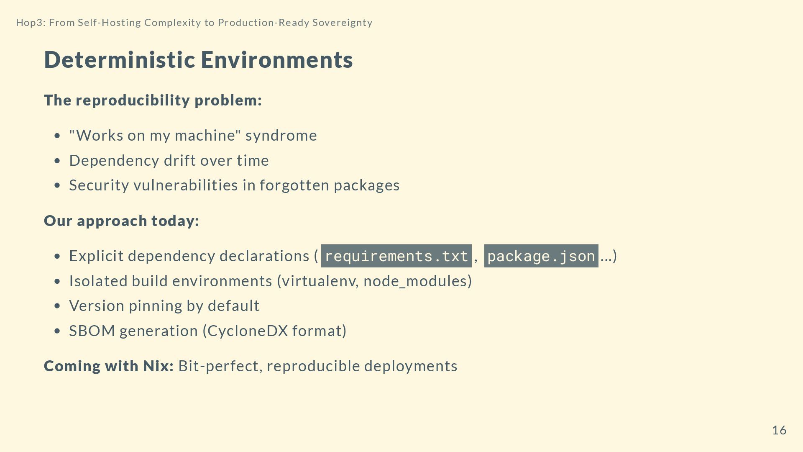The image size is (803, 452).
Task: Click the slide title Deterministic Environments
Action: coord(198,59)
